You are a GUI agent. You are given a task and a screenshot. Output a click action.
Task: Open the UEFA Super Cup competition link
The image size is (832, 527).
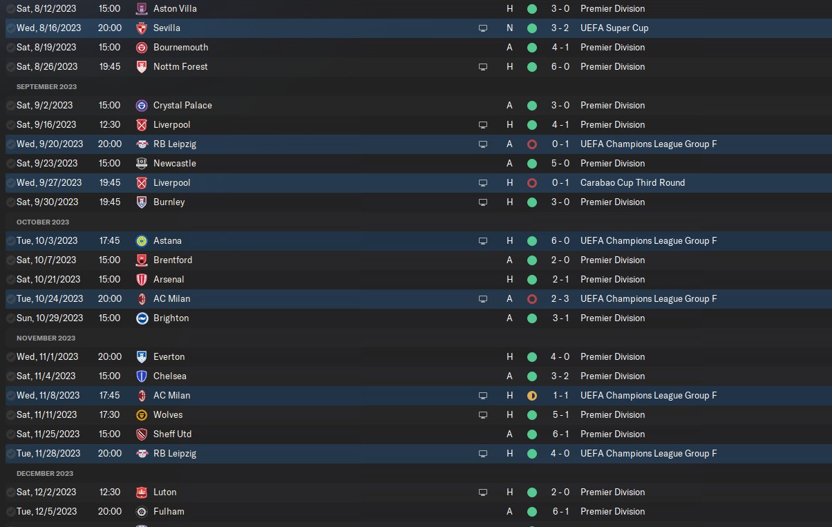614,28
